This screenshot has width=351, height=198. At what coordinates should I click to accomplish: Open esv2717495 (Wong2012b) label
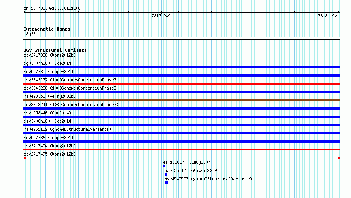[50, 154]
